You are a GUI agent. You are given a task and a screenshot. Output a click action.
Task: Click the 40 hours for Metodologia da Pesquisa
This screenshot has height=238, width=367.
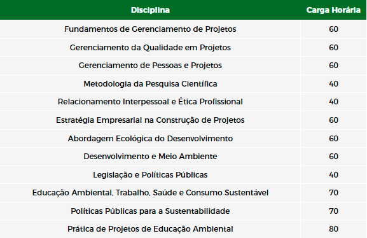[x=333, y=83]
